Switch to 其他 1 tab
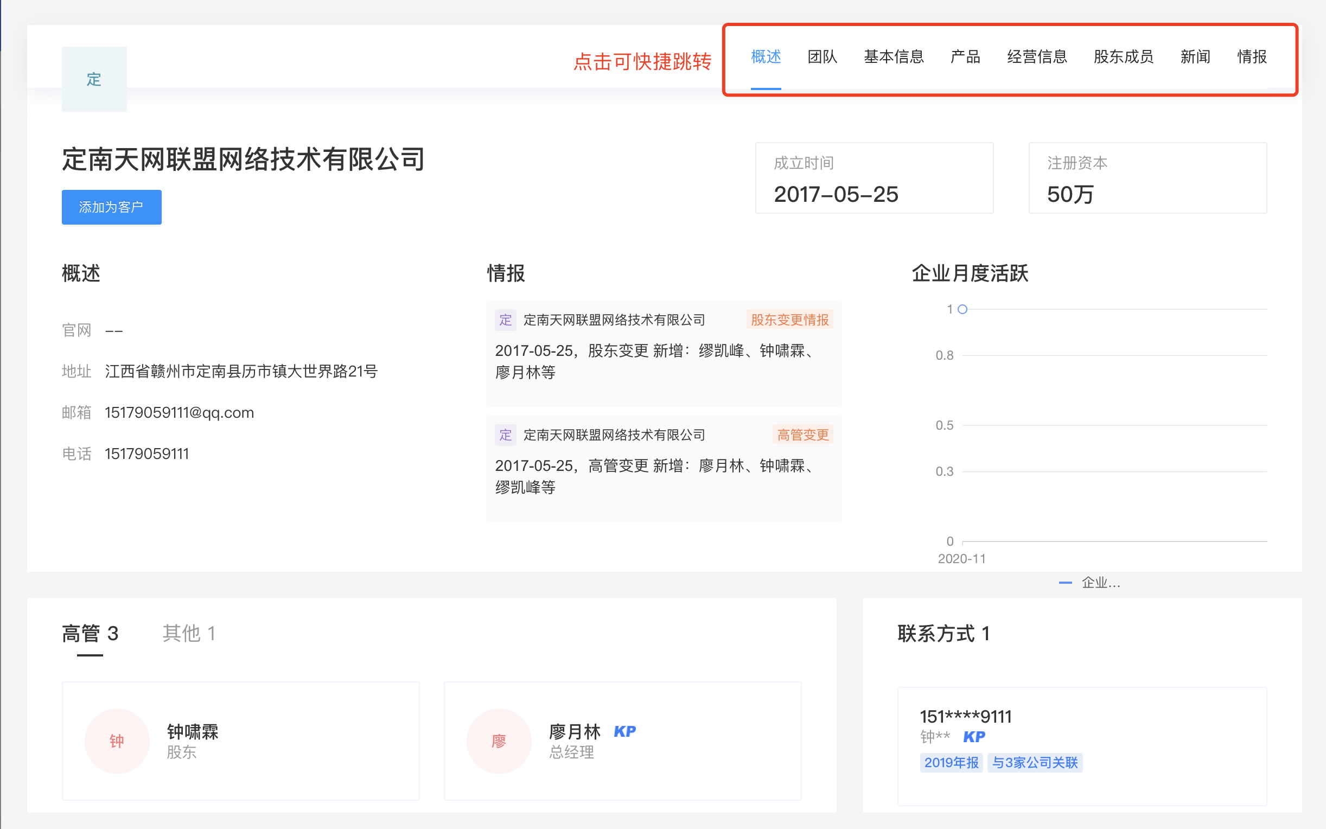1326x829 pixels. point(189,633)
